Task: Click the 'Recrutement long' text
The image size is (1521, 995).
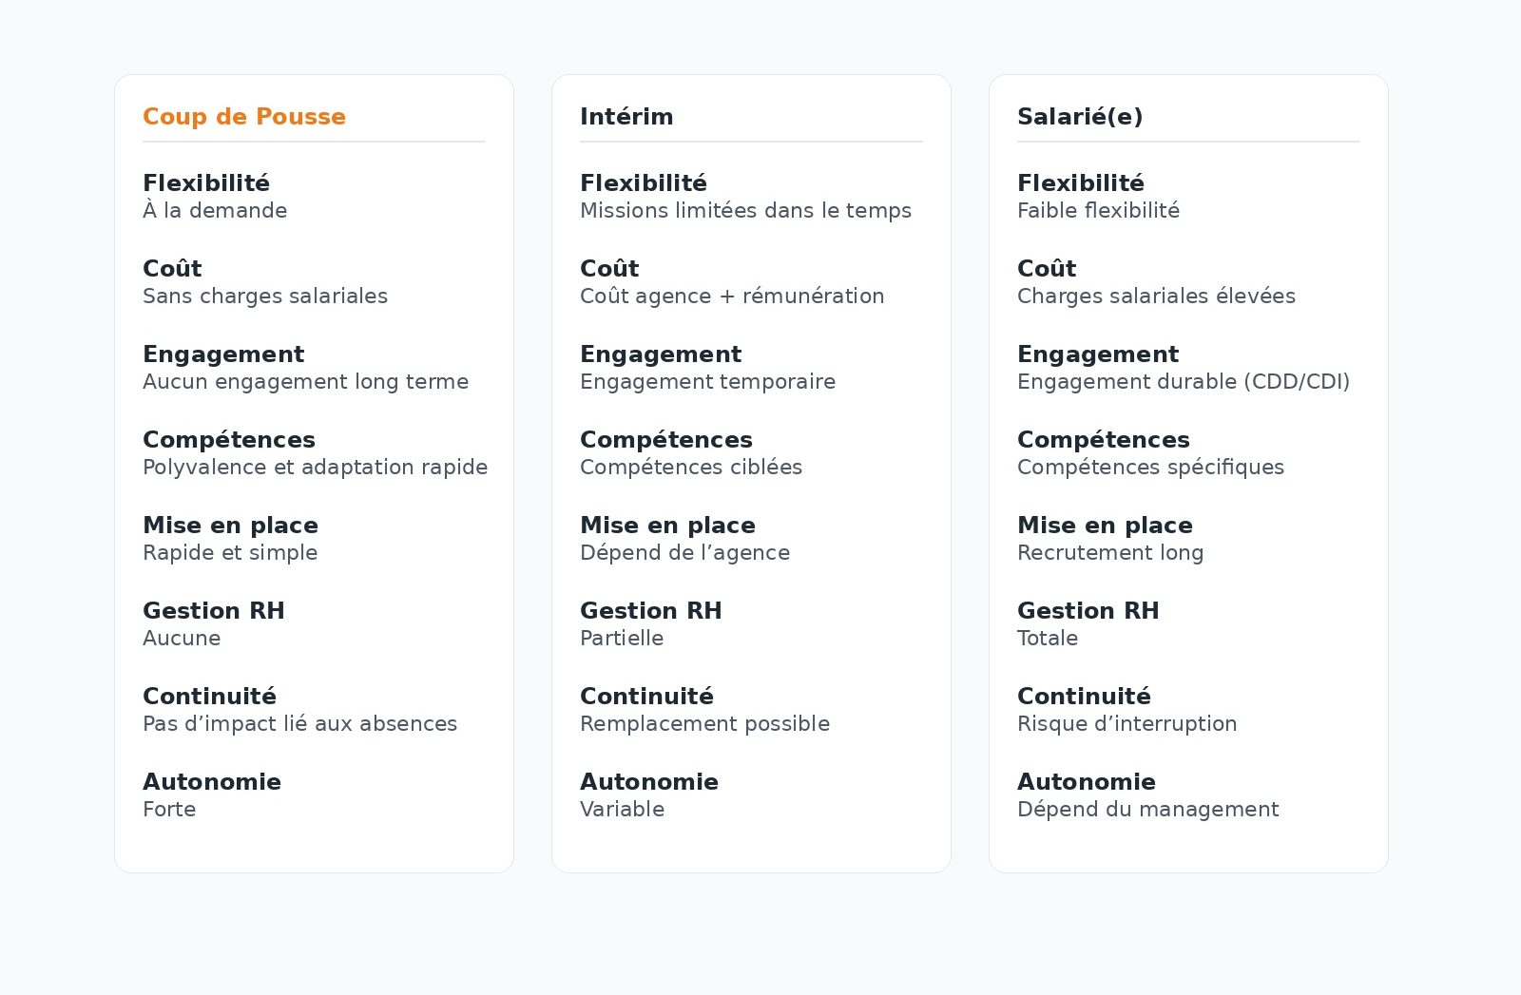Action: pos(1110,553)
